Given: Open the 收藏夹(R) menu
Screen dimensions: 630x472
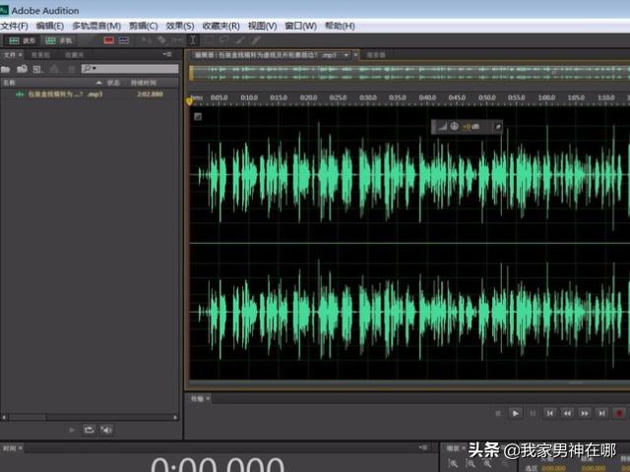Looking at the screenshot, I should click(221, 26).
